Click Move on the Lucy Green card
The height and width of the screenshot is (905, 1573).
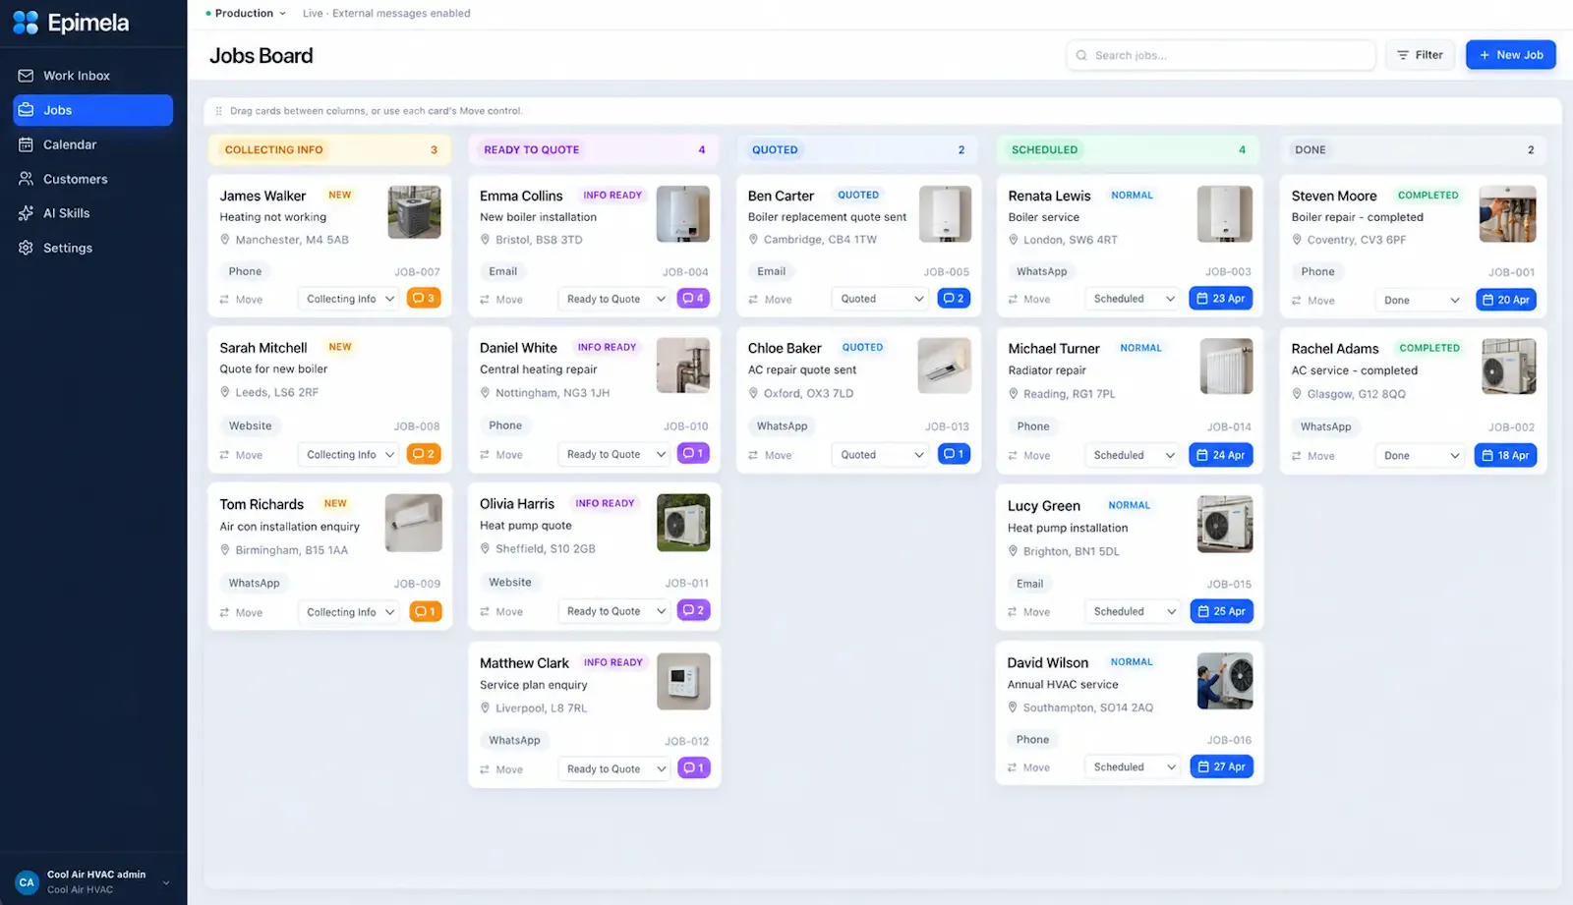click(x=1028, y=611)
